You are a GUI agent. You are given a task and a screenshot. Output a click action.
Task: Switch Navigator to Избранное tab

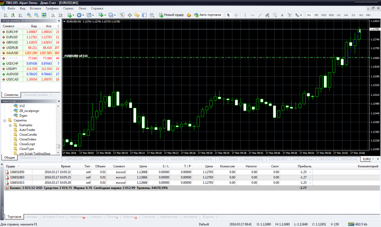coord(28,158)
